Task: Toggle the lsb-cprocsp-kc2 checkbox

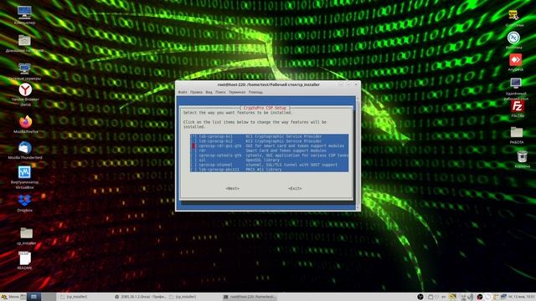Action: click(193, 141)
